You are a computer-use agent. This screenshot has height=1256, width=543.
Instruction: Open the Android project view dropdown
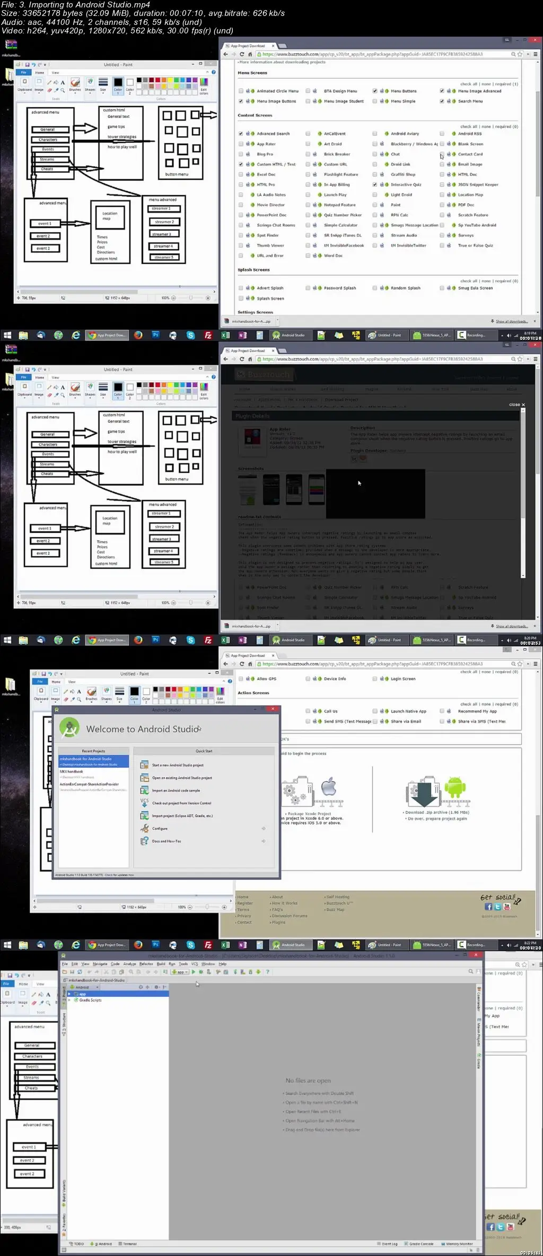84,987
